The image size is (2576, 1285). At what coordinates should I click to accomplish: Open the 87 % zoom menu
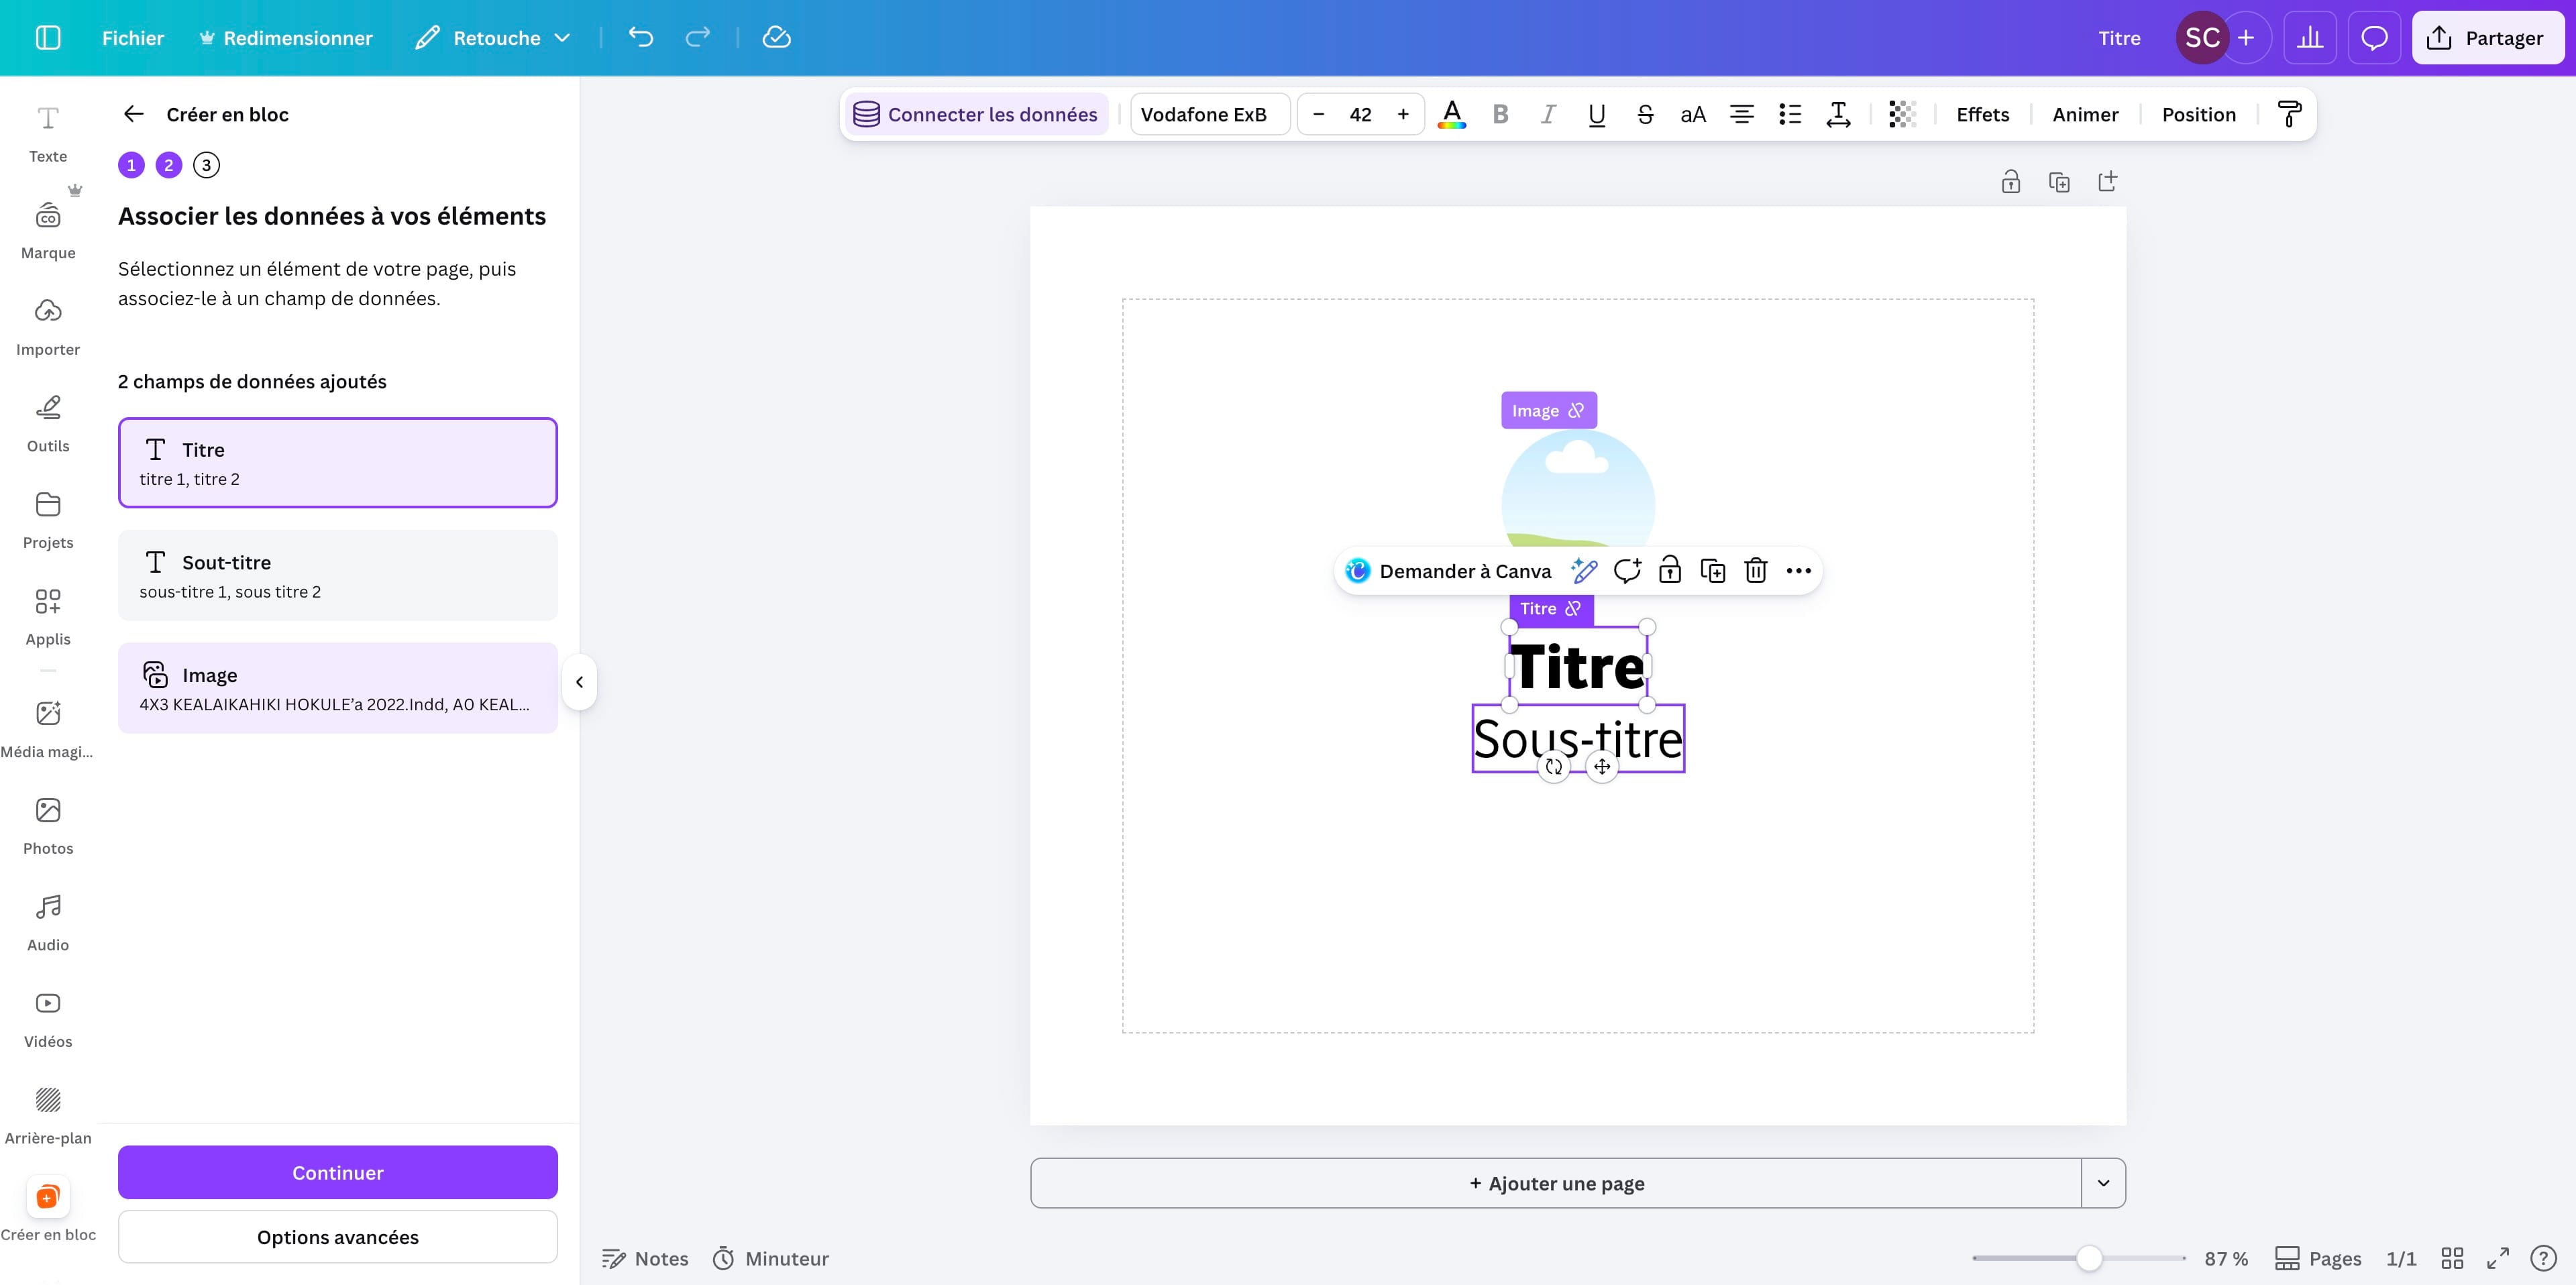2226,1258
